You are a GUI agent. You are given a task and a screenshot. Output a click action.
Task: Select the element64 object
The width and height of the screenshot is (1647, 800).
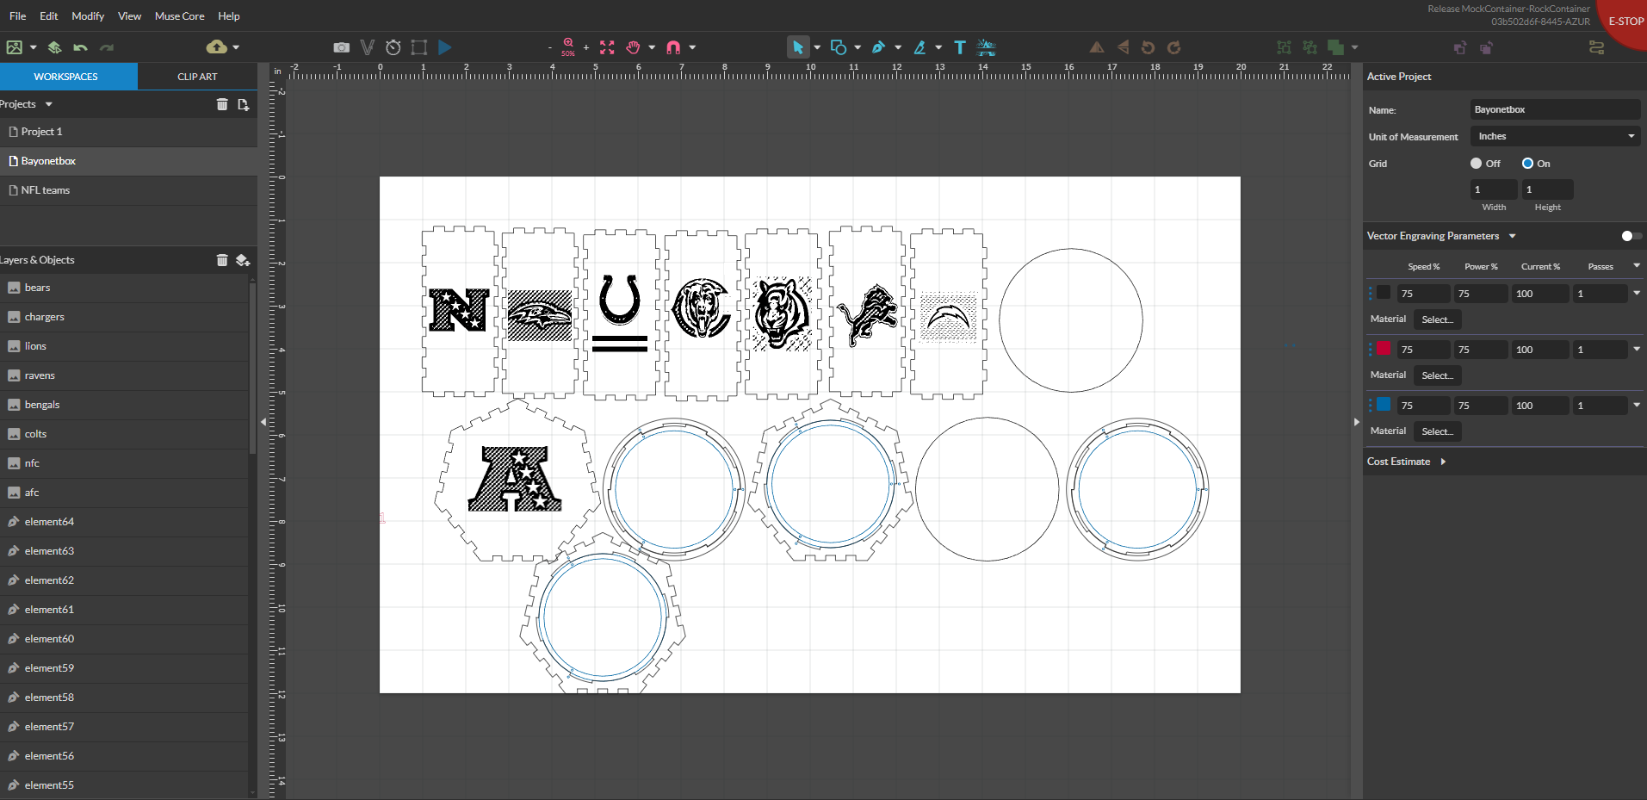(125, 522)
